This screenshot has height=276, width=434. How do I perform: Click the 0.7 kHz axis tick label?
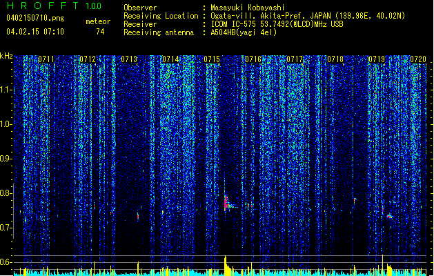click(x=6, y=228)
